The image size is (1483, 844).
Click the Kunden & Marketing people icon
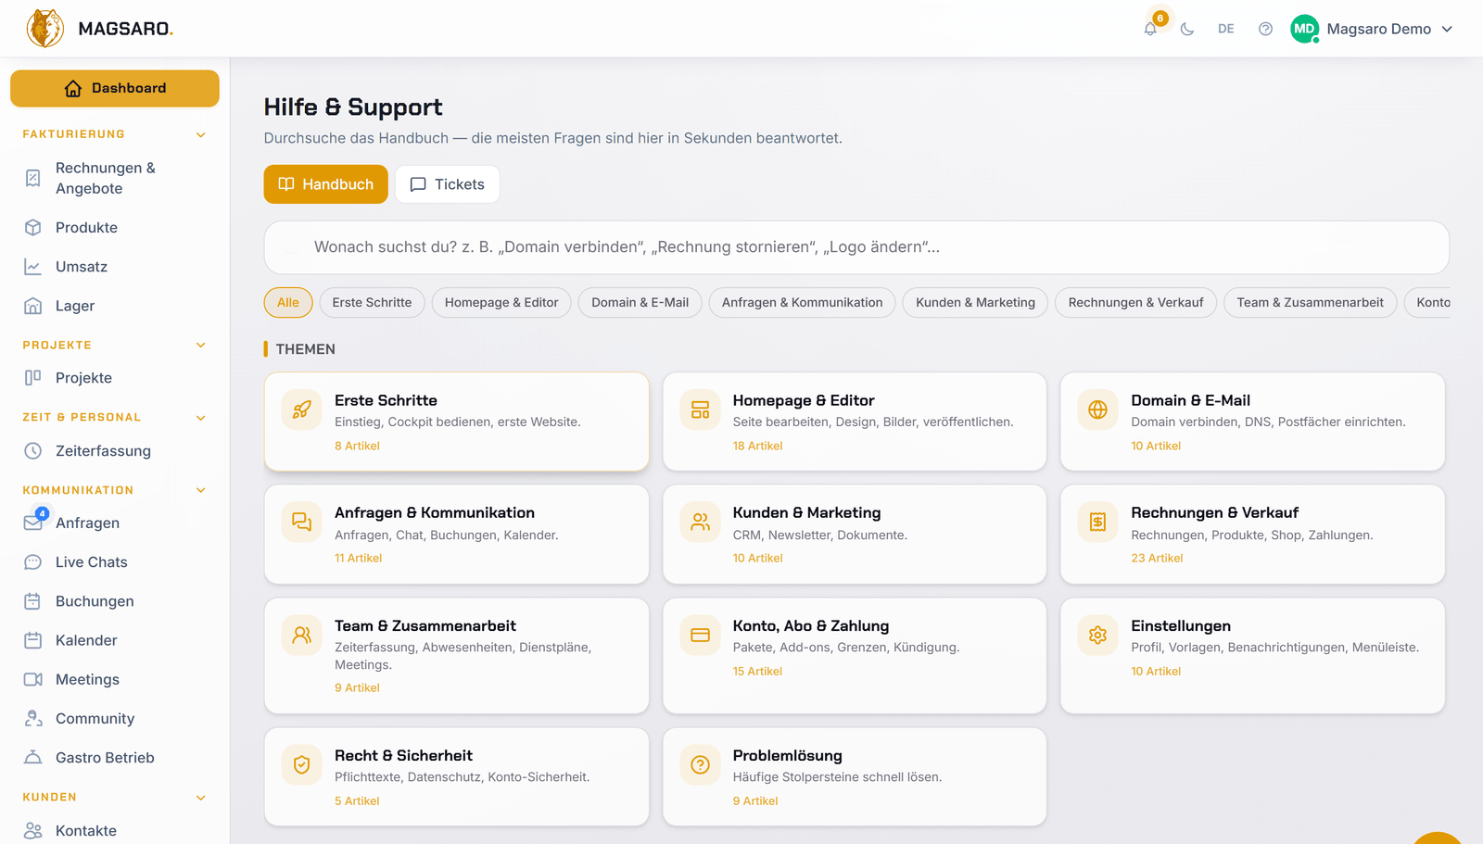tap(700, 522)
